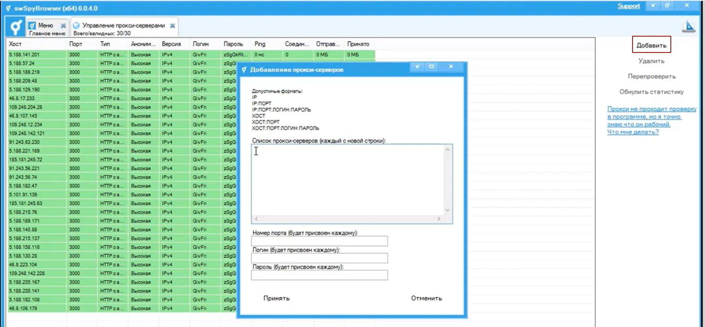Sort by the Логин column header

(205, 44)
